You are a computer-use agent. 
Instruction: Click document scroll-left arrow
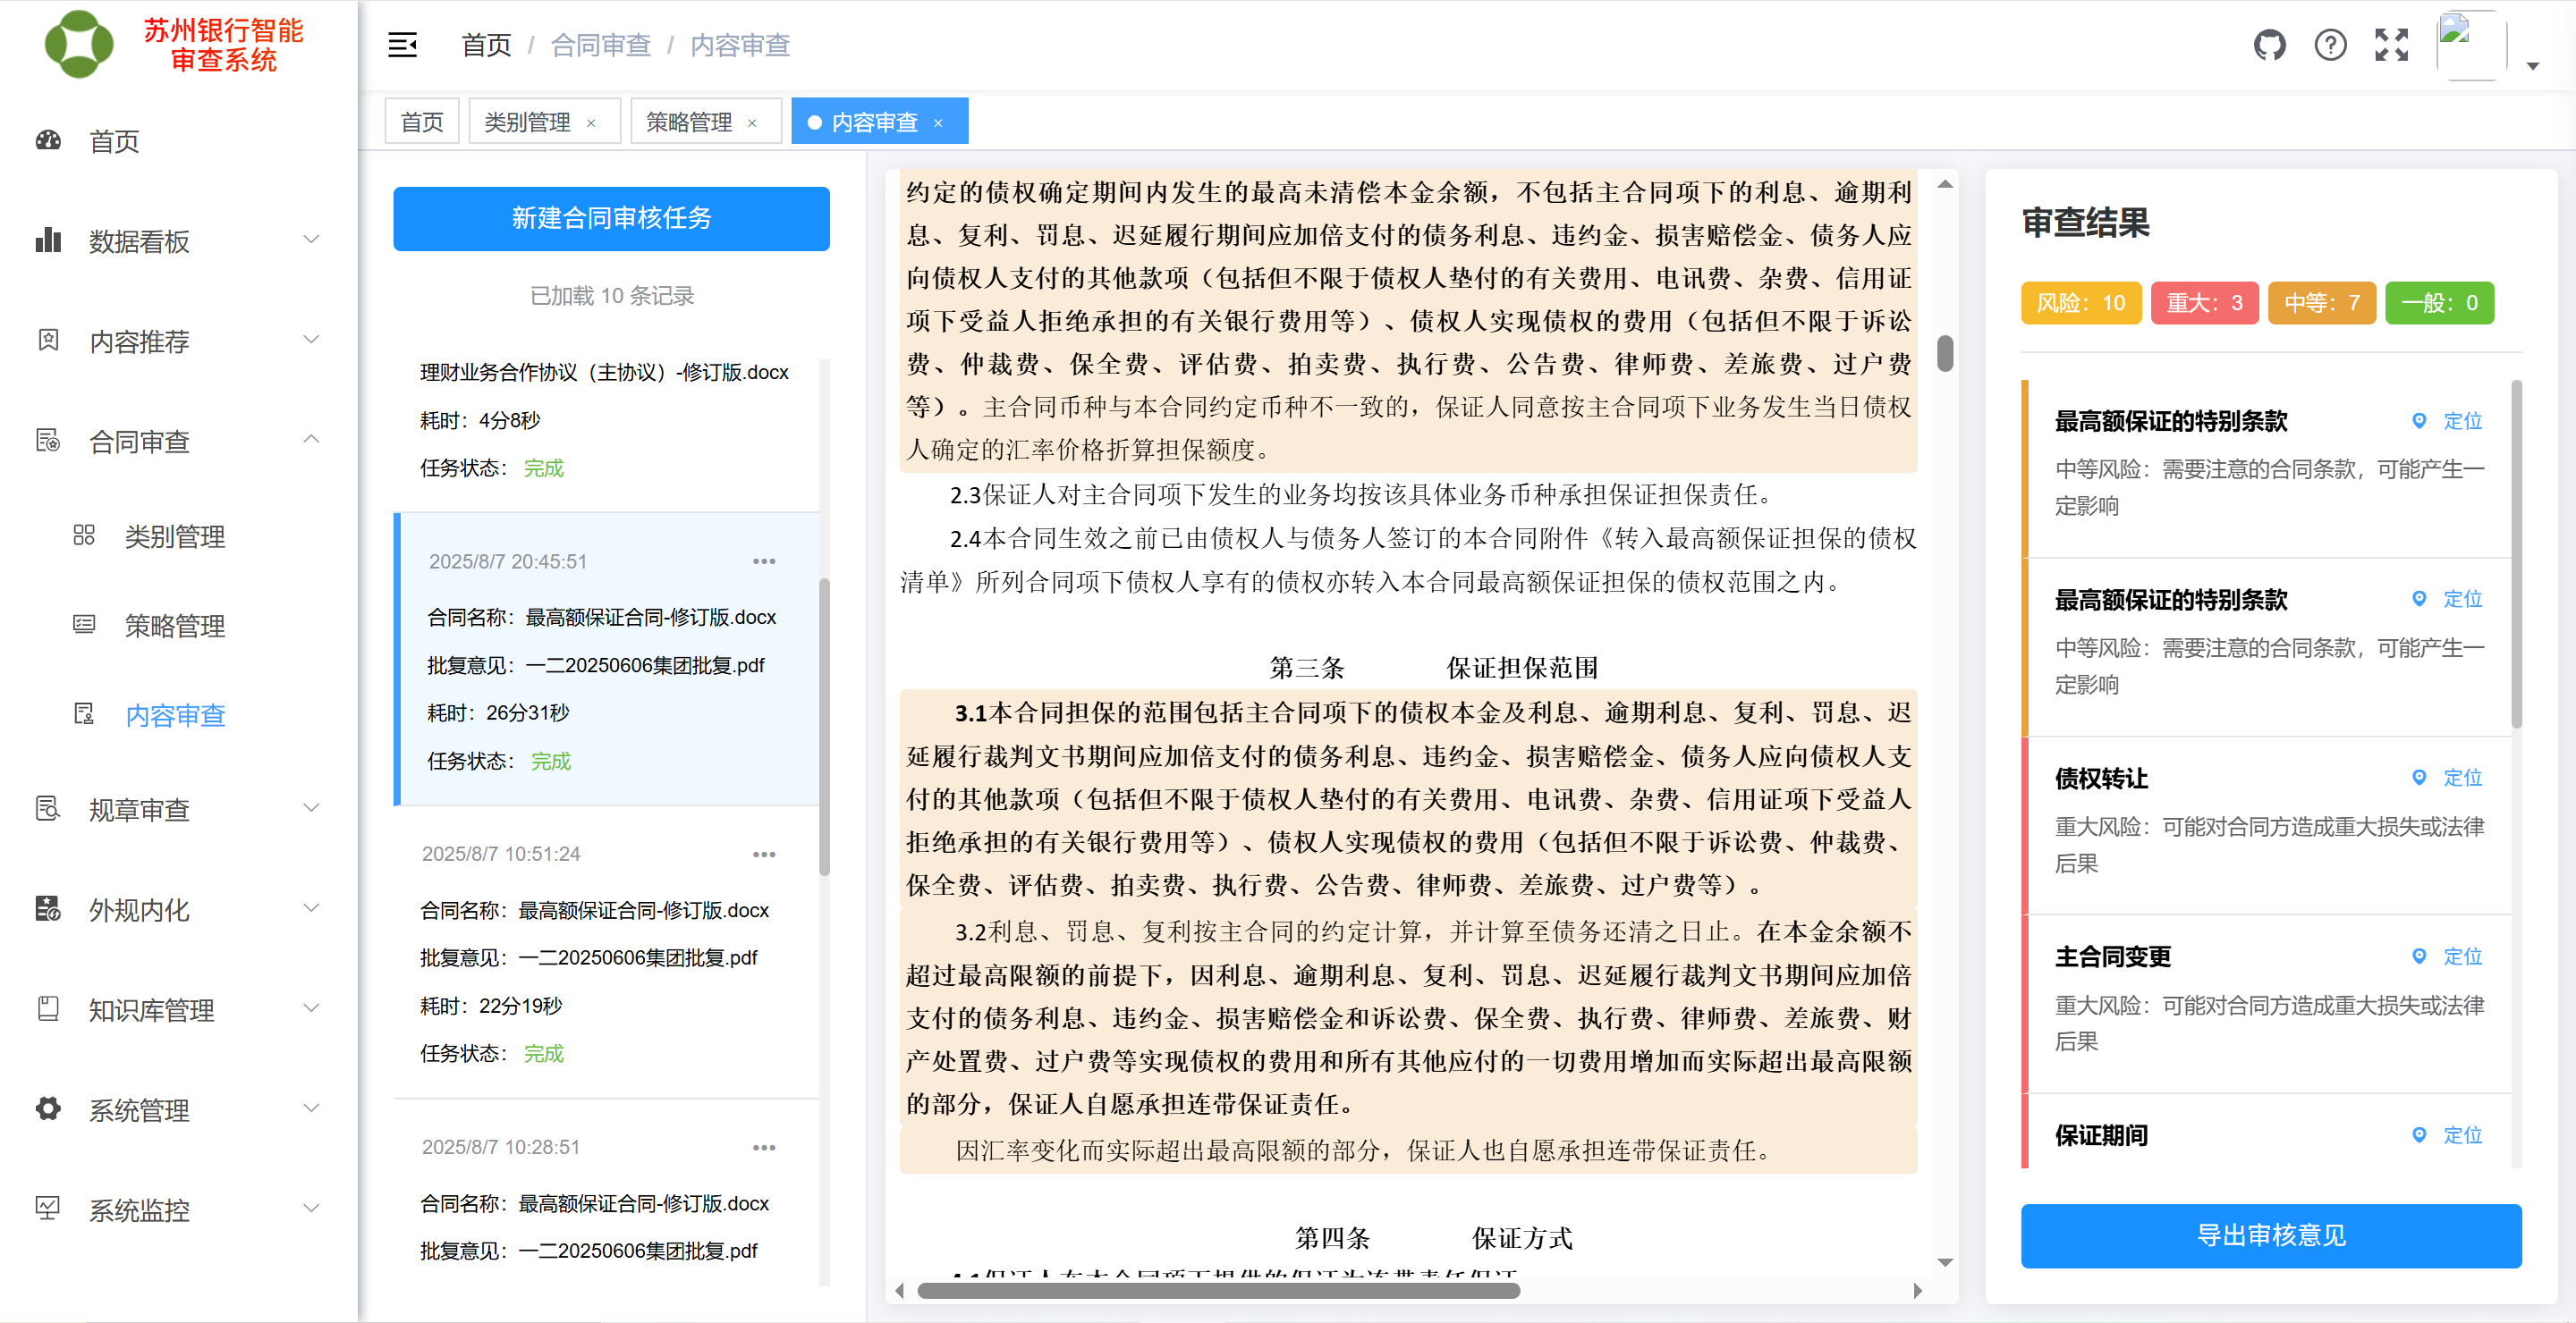click(899, 1290)
